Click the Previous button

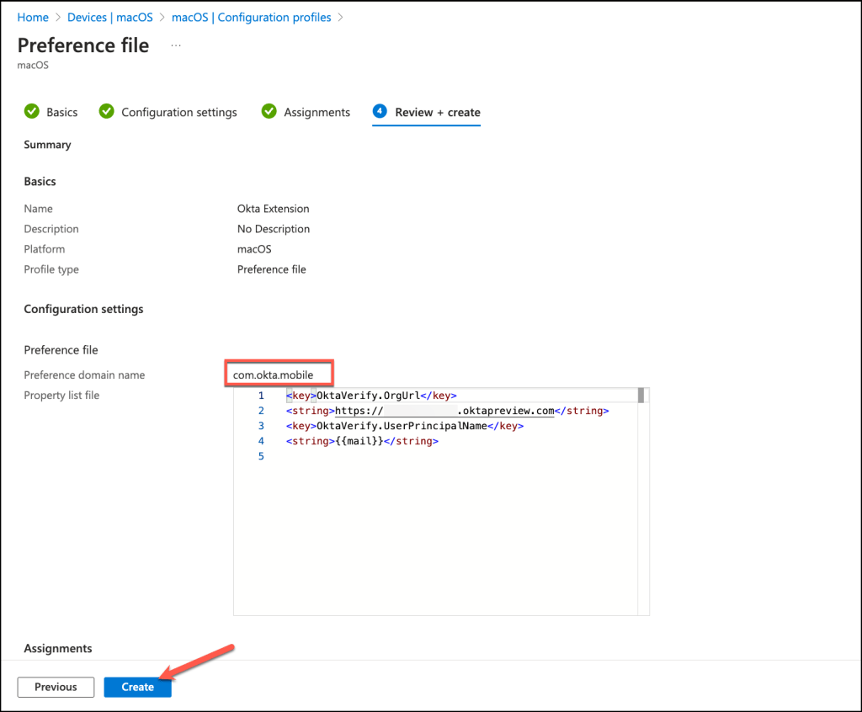56,687
